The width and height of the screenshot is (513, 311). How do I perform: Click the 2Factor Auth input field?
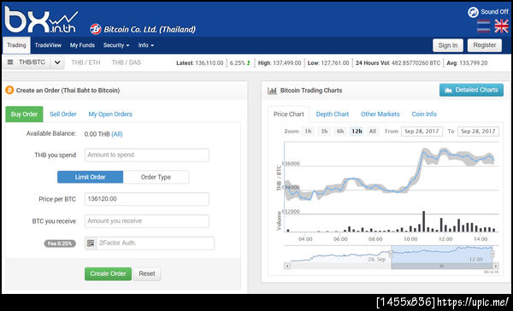156,243
